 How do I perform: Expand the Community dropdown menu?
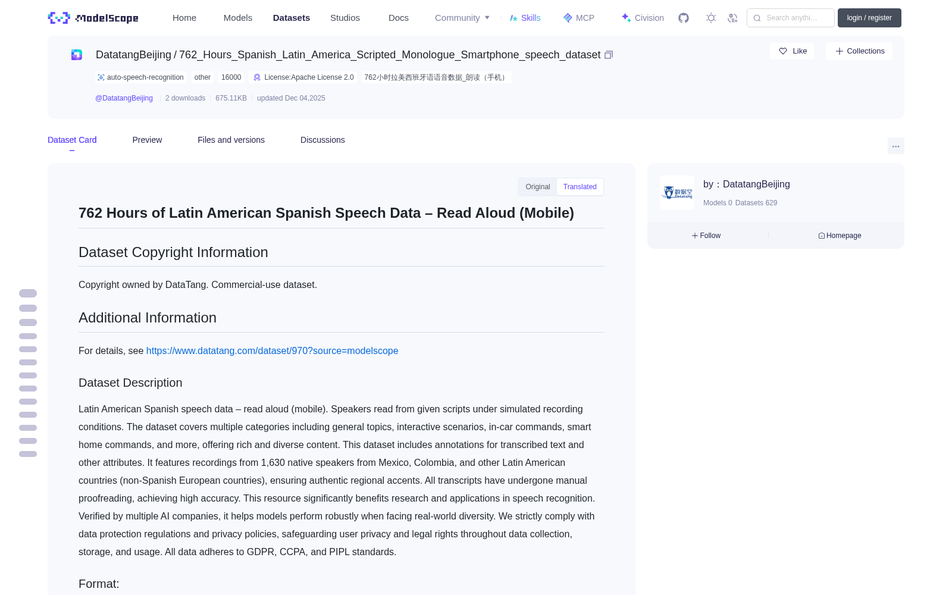[462, 18]
